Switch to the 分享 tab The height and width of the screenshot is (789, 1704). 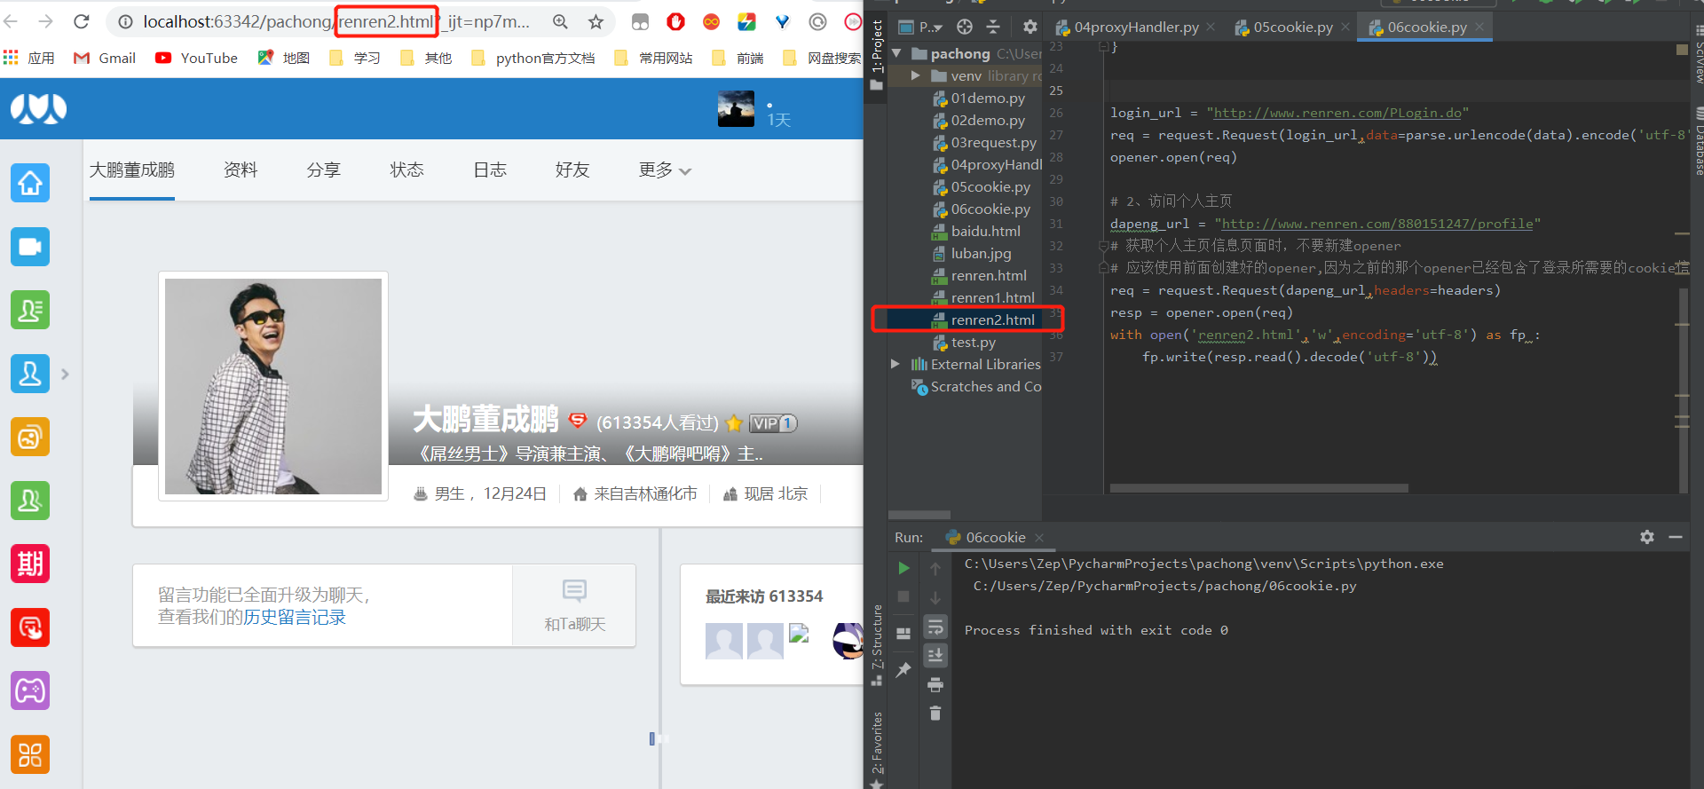(x=323, y=170)
